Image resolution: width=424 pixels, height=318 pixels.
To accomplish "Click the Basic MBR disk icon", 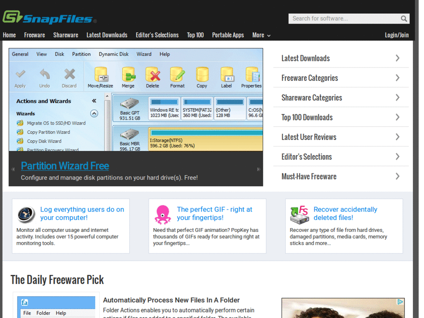I will click(x=130, y=135).
